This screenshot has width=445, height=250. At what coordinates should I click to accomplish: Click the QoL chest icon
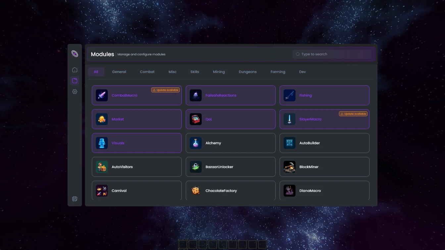click(195, 119)
